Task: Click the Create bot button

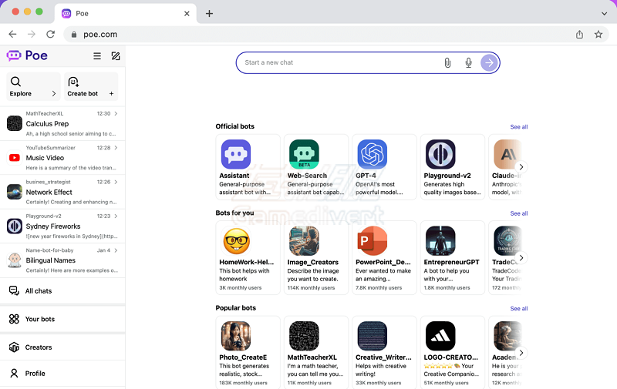Action: point(90,87)
